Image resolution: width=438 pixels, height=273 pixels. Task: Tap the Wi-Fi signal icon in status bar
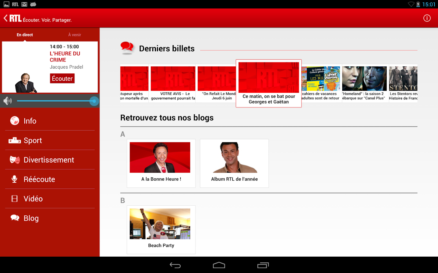click(411, 4)
